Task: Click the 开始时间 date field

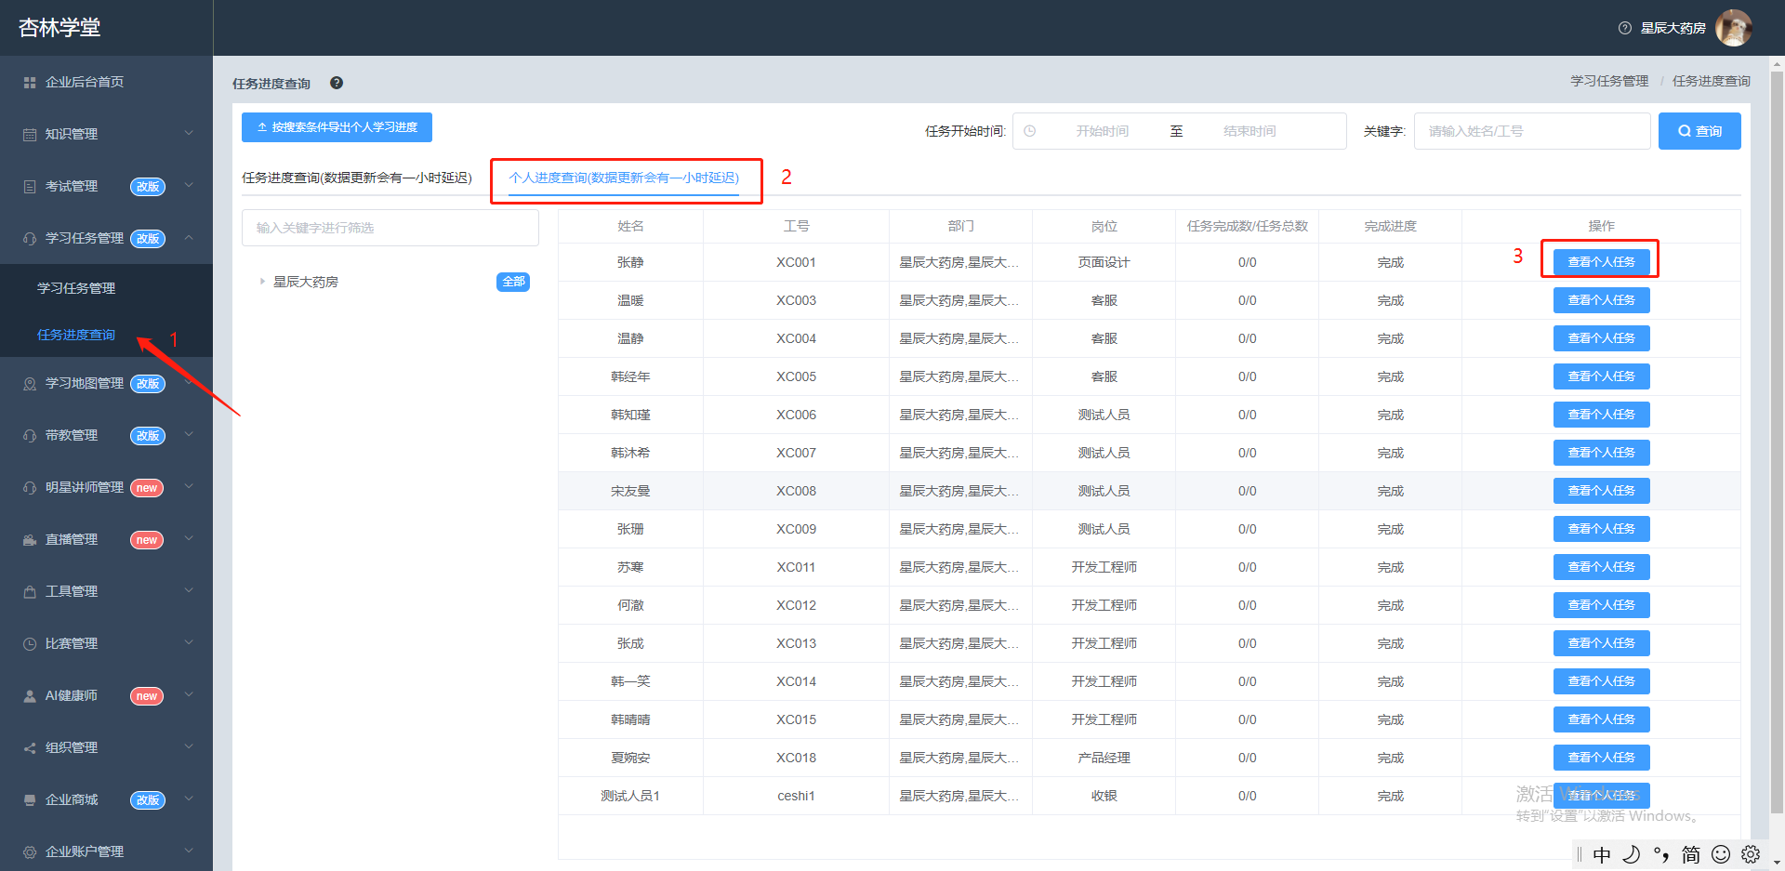Action: [x=1103, y=131]
